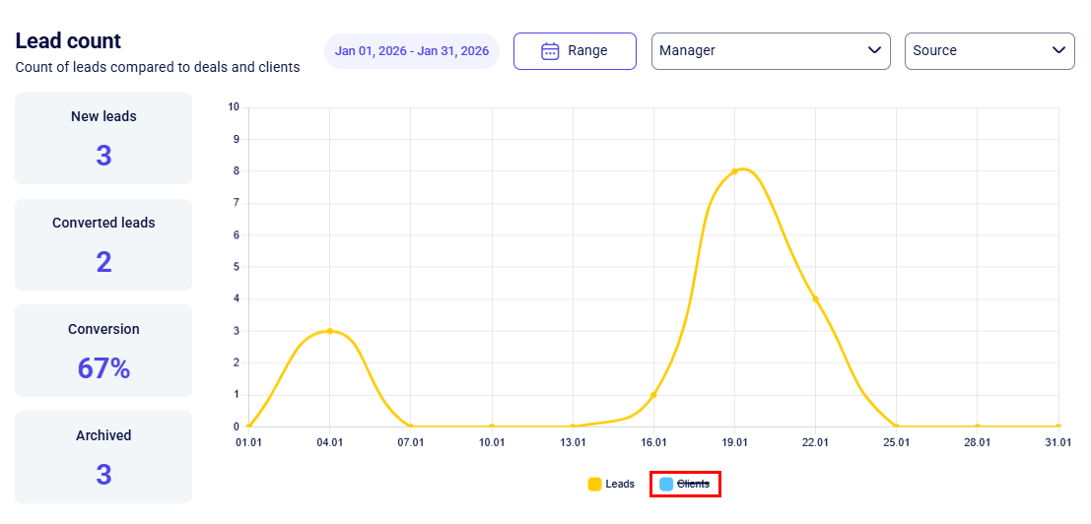The image size is (1091, 524).
Task: Click the calendar icon in Range button
Action: pos(550,51)
